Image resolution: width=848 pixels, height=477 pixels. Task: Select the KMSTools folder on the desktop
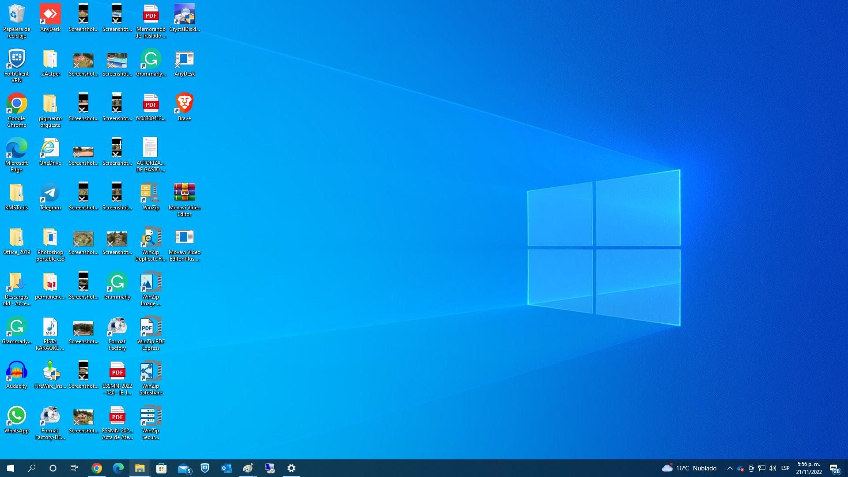tap(16, 193)
